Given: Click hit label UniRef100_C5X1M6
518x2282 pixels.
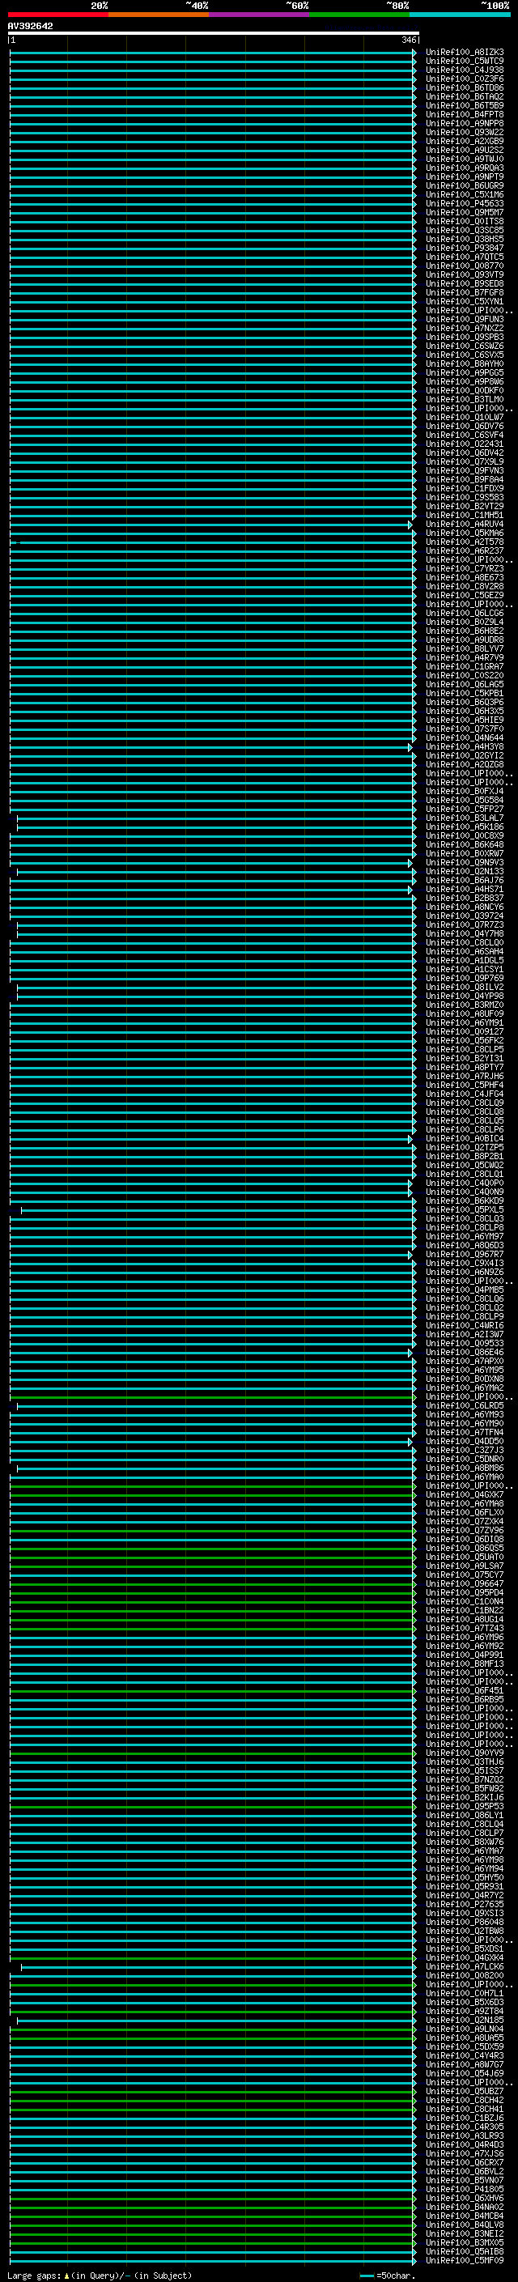Looking at the screenshot, I should click(x=465, y=195).
